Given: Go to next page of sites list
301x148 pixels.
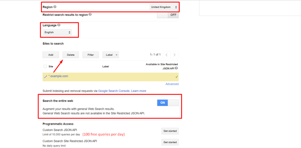Looking at the screenshot, I should click(x=175, y=55).
